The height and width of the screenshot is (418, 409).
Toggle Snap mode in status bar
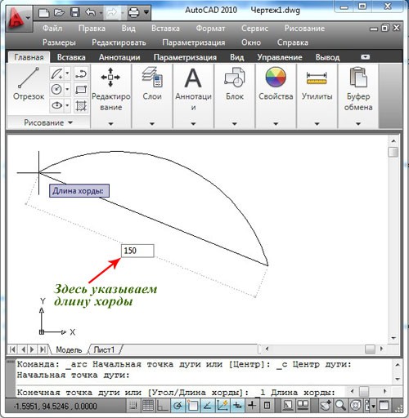133,406
